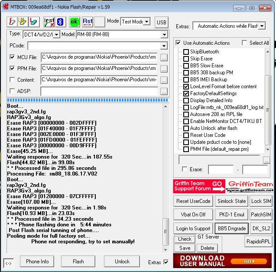Click the Erase start address field
The width and height of the screenshot is (276, 272).
221,169
